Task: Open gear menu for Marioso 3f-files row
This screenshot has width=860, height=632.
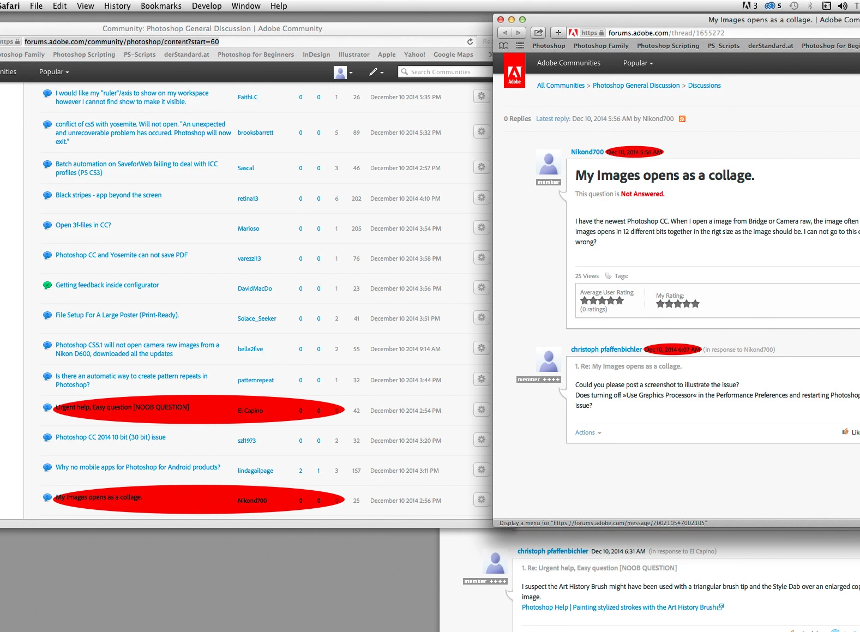Action: [481, 228]
